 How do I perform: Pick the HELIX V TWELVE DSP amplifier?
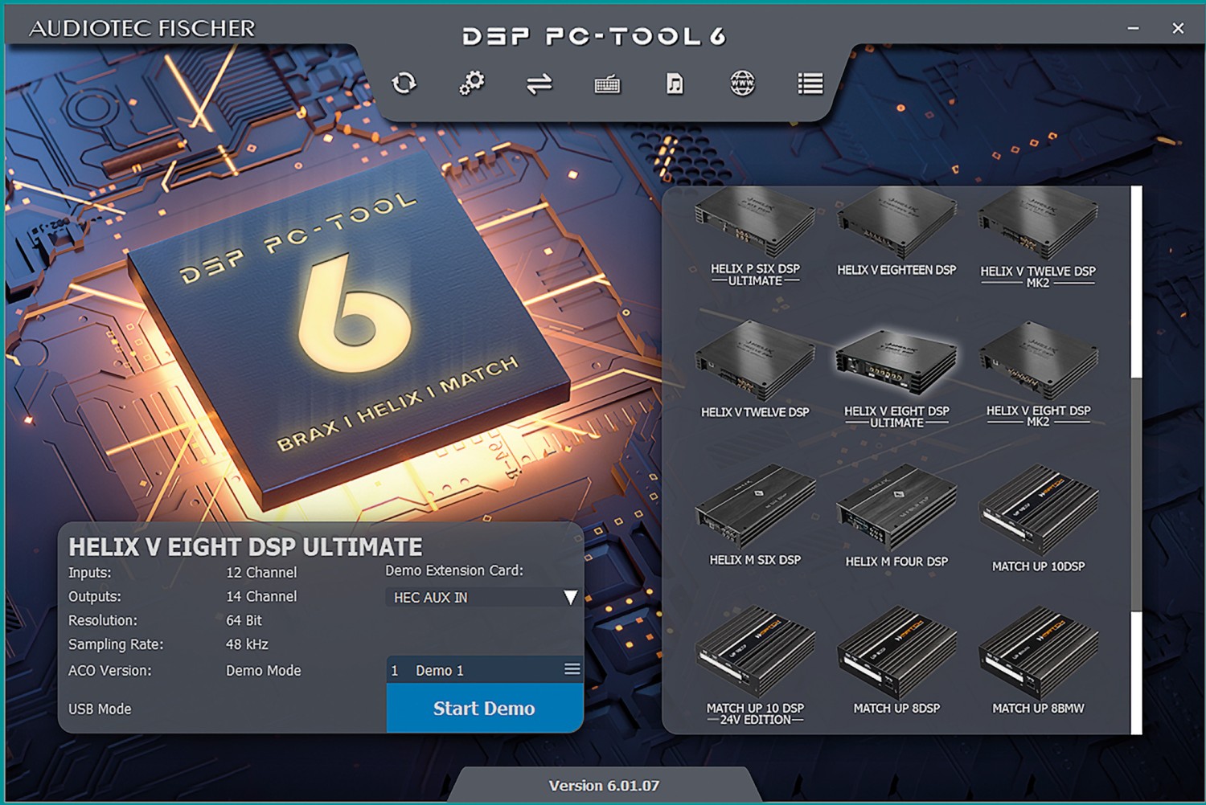[x=755, y=370]
